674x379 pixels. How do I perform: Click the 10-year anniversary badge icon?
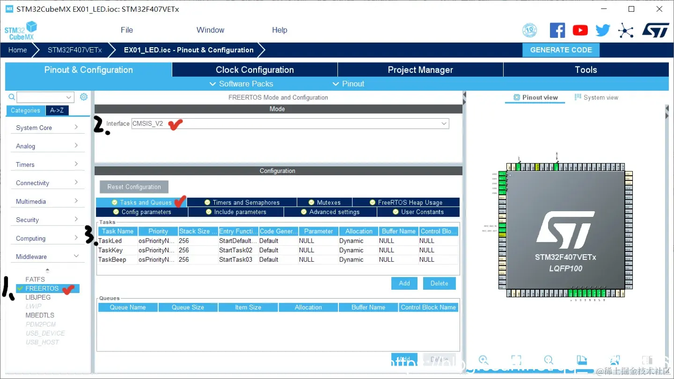click(529, 31)
